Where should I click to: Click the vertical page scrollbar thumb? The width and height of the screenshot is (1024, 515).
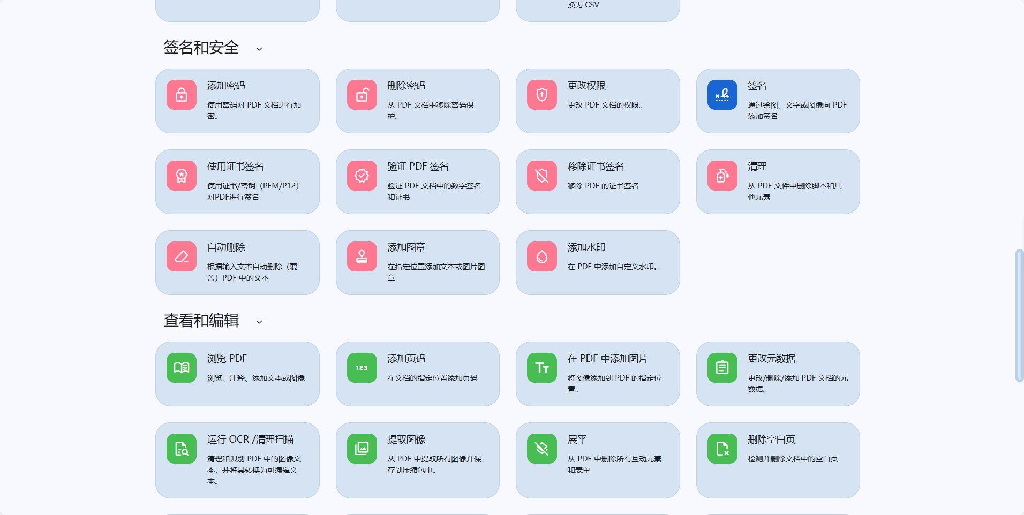(1019, 316)
